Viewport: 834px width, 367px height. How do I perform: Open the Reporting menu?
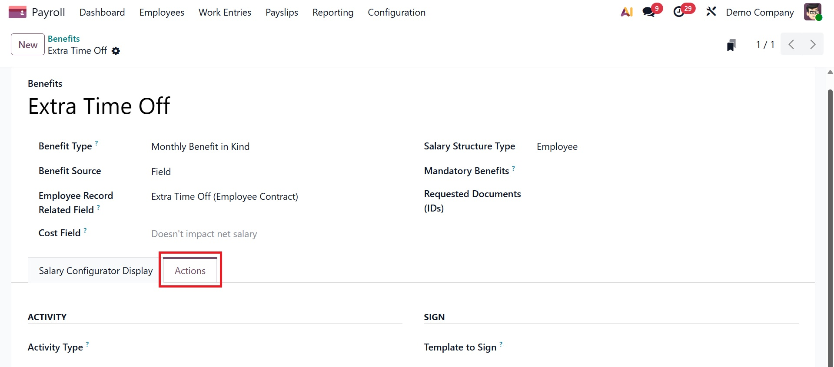332,13
